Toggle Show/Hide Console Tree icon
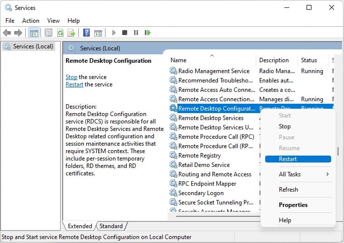344x243 pixels. pyautogui.click(x=34, y=33)
